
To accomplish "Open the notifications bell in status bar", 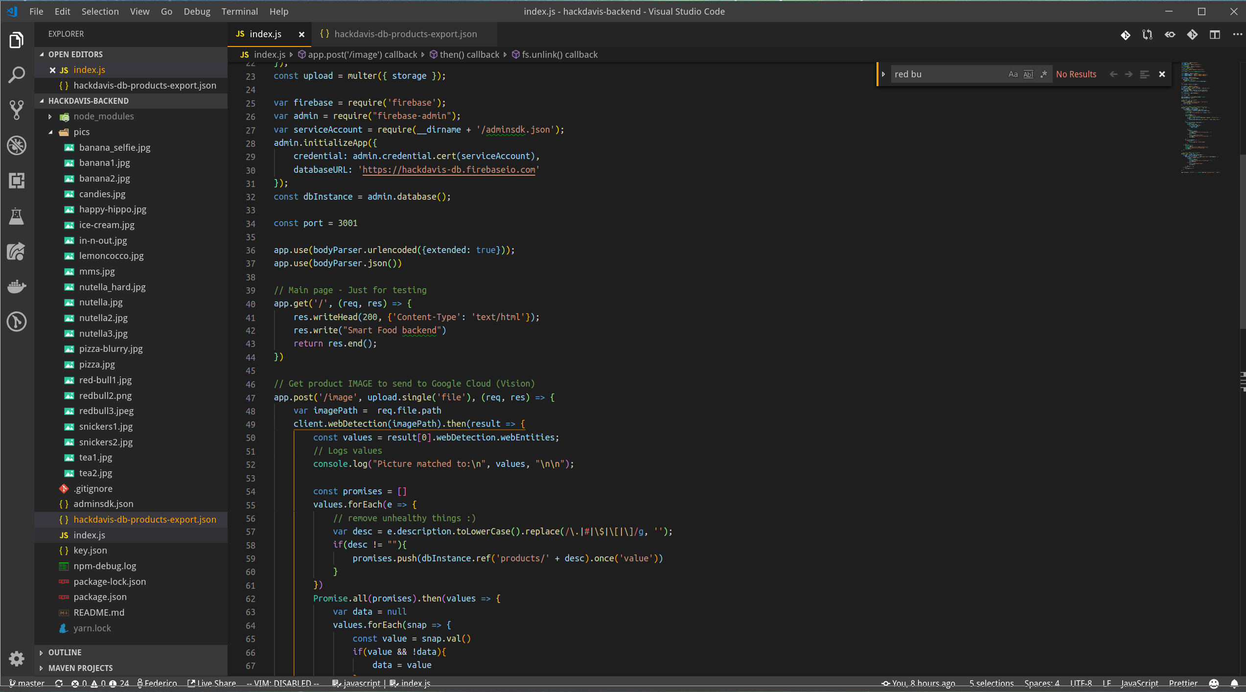I will click(x=1234, y=683).
